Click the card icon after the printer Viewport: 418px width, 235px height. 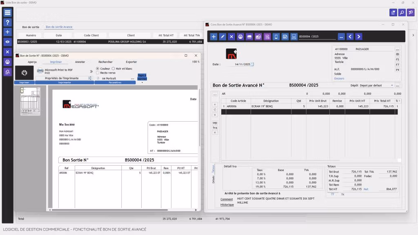pos(249,36)
